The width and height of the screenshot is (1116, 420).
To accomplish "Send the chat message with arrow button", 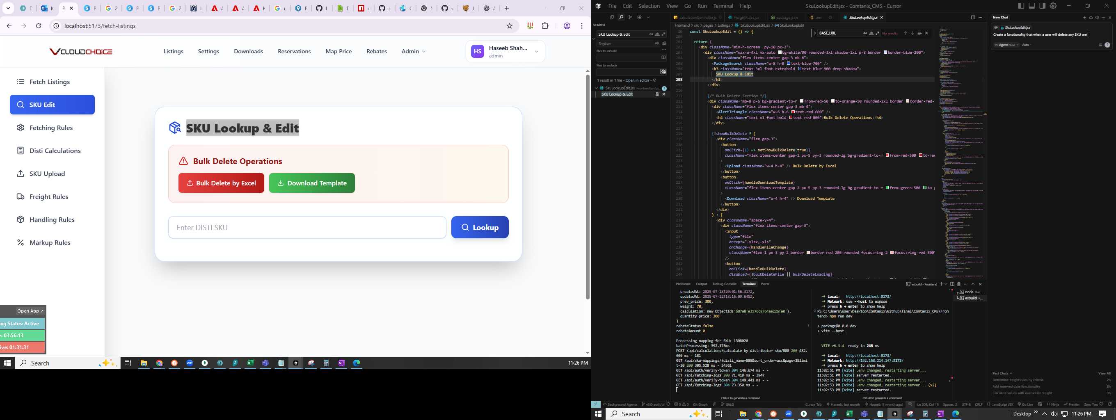I will (1107, 45).
